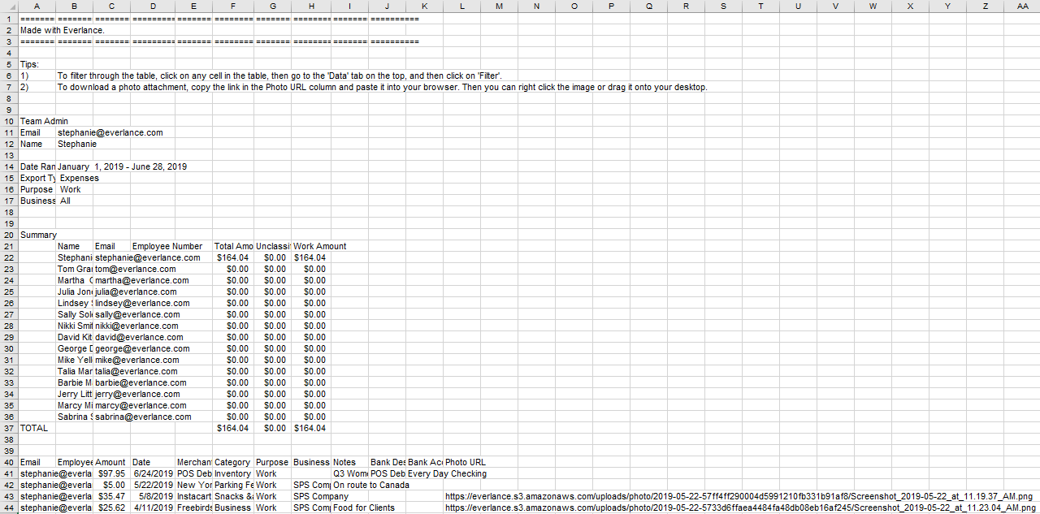Select the TOTAL label cell
The width and height of the screenshot is (1040, 514).
(x=34, y=428)
